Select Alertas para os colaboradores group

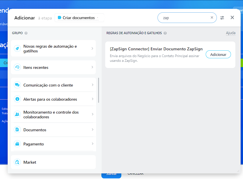[x=50, y=99]
